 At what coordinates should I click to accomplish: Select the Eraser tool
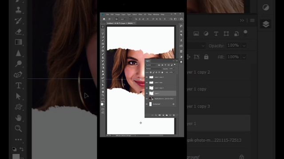tap(103, 64)
